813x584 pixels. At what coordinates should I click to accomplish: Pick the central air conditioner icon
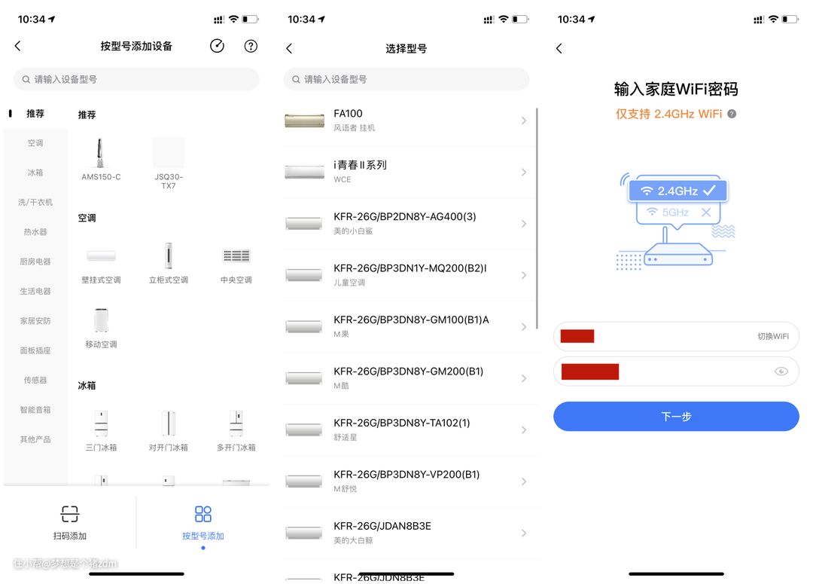point(236,257)
